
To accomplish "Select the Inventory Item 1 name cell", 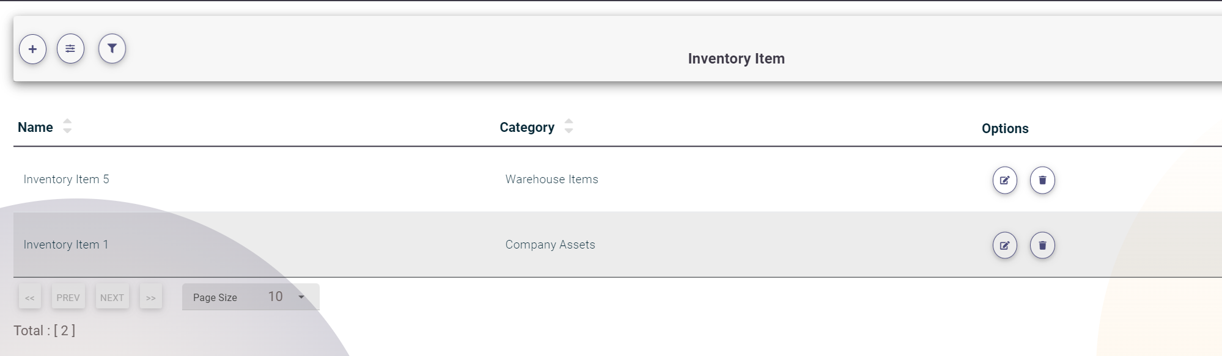I will coord(66,245).
